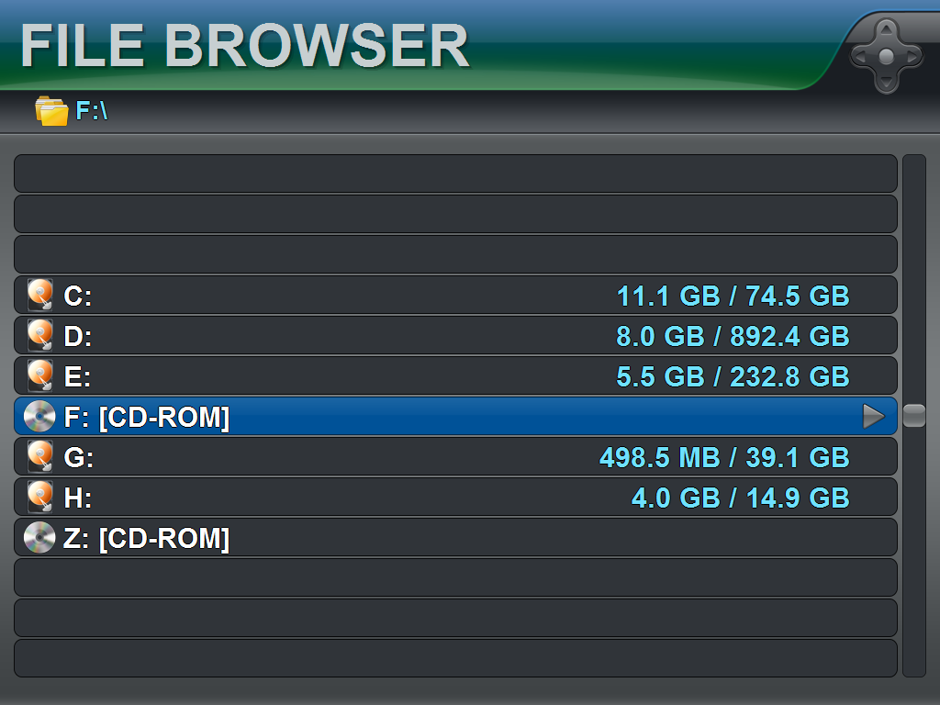Image resolution: width=940 pixels, height=705 pixels.
Task: Open the D: drive label
Action: (x=78, y=337)
